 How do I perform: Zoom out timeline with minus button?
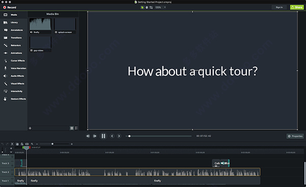[37, 144]
